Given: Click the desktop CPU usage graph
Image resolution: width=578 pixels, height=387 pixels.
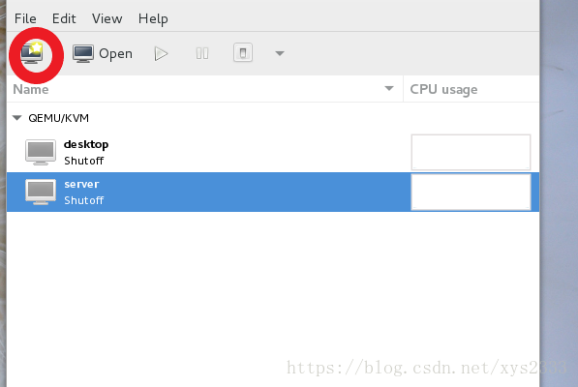Looking at the screenshot, I should tap(471, 152).
